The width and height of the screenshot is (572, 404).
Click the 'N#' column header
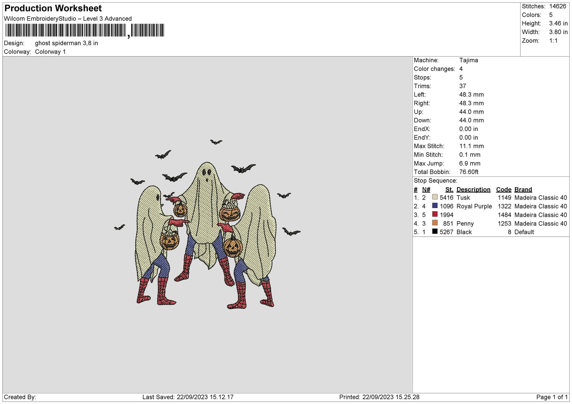426,190
